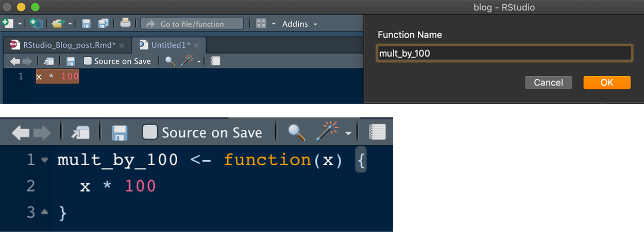The height and width of the screenshot is (243, 644).
Task: Click the Function Name text field
Action: (x=504, y=53)
